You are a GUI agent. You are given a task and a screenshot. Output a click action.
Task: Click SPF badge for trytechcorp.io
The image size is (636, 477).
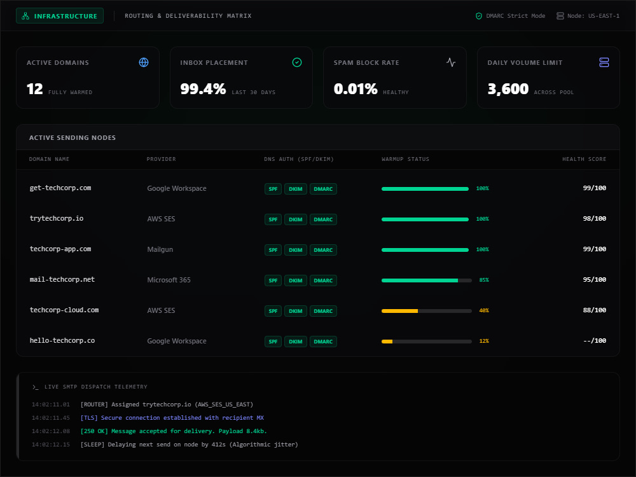coord(273,219)
